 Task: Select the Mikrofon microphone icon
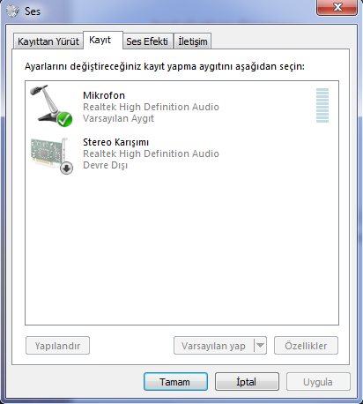pos(50,106)
